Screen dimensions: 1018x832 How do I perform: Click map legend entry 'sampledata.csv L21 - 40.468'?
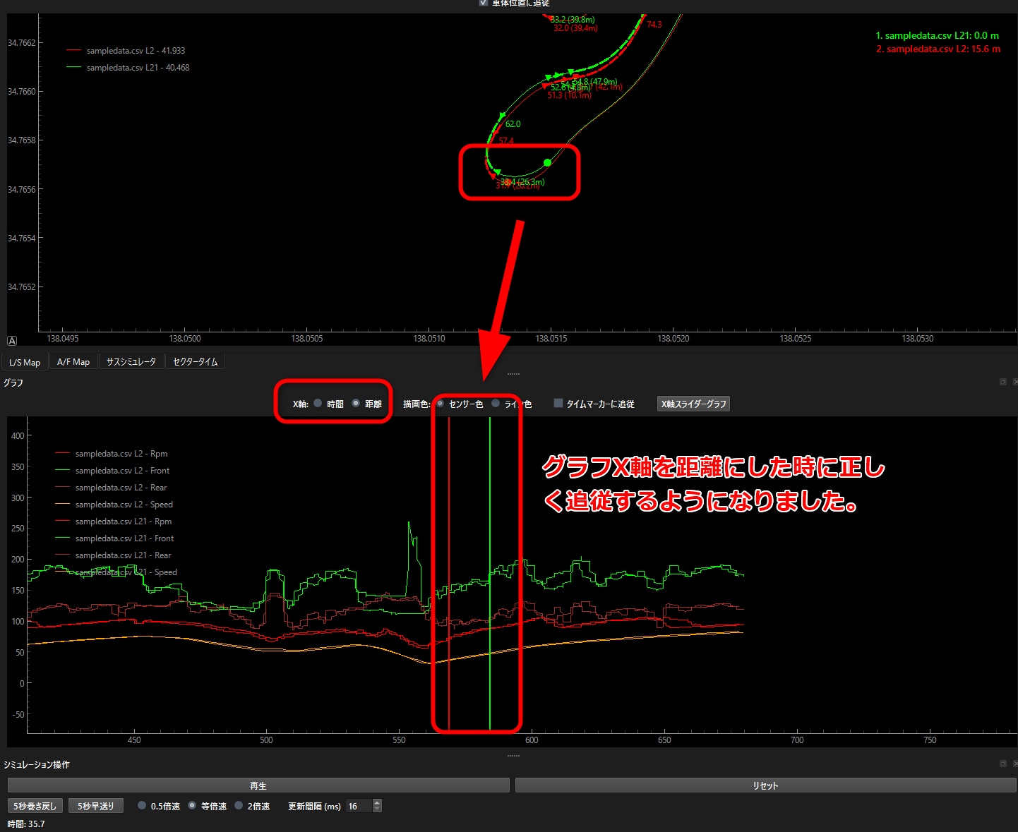127,68
